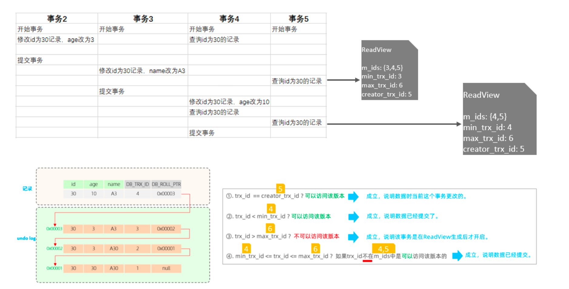Click blue text about ReadView生成后才开启

pos(428,237)
